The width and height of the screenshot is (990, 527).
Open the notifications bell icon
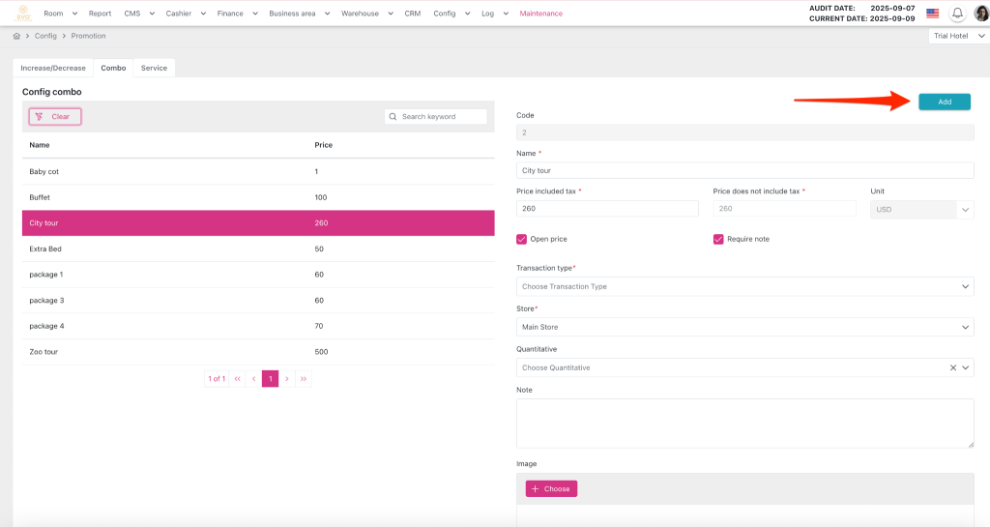pyautogui.click(x=957, y=14)
